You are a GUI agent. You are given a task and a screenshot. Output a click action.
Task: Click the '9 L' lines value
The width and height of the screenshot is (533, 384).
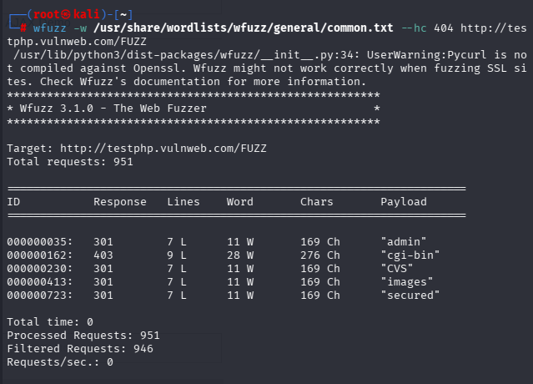(177, 255)
